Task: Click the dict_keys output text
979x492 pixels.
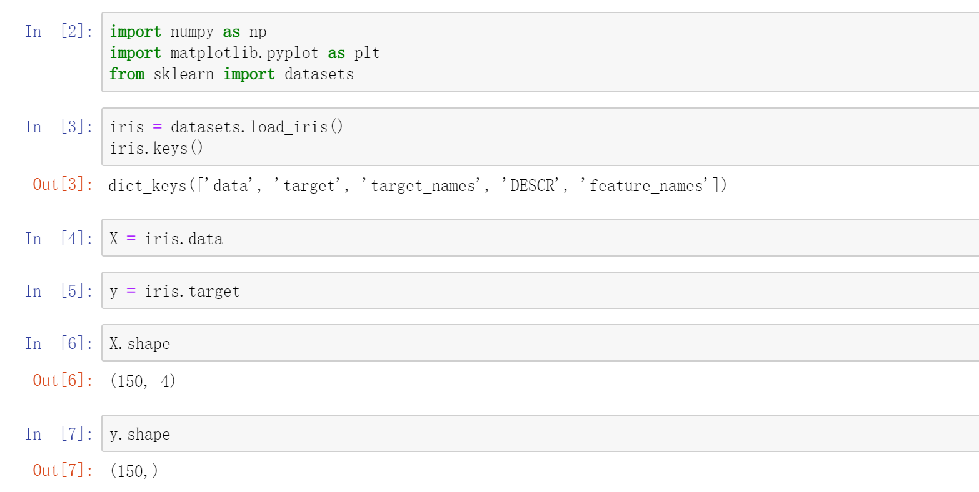Action: (x=417, y=186)
